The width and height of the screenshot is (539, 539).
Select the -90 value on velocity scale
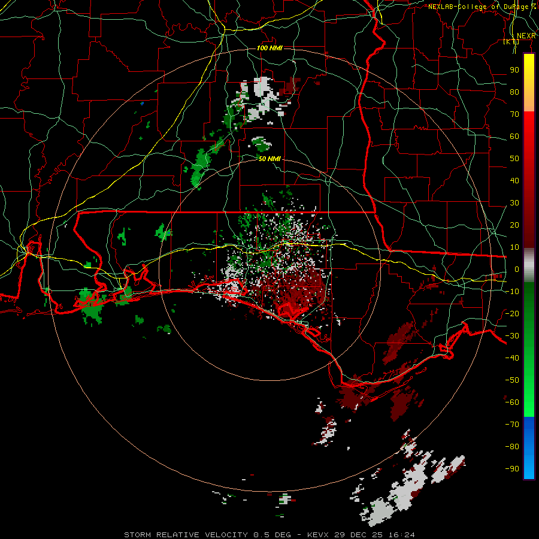[512, 468]
